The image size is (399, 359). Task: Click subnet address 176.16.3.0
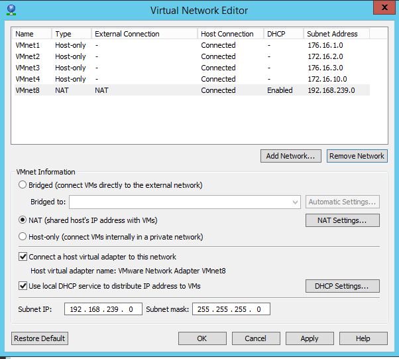tap(325, 68)
